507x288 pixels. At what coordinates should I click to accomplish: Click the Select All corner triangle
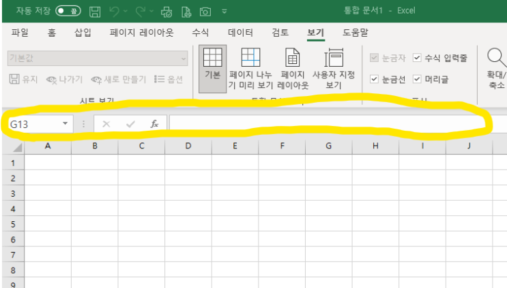pos(17,148)
